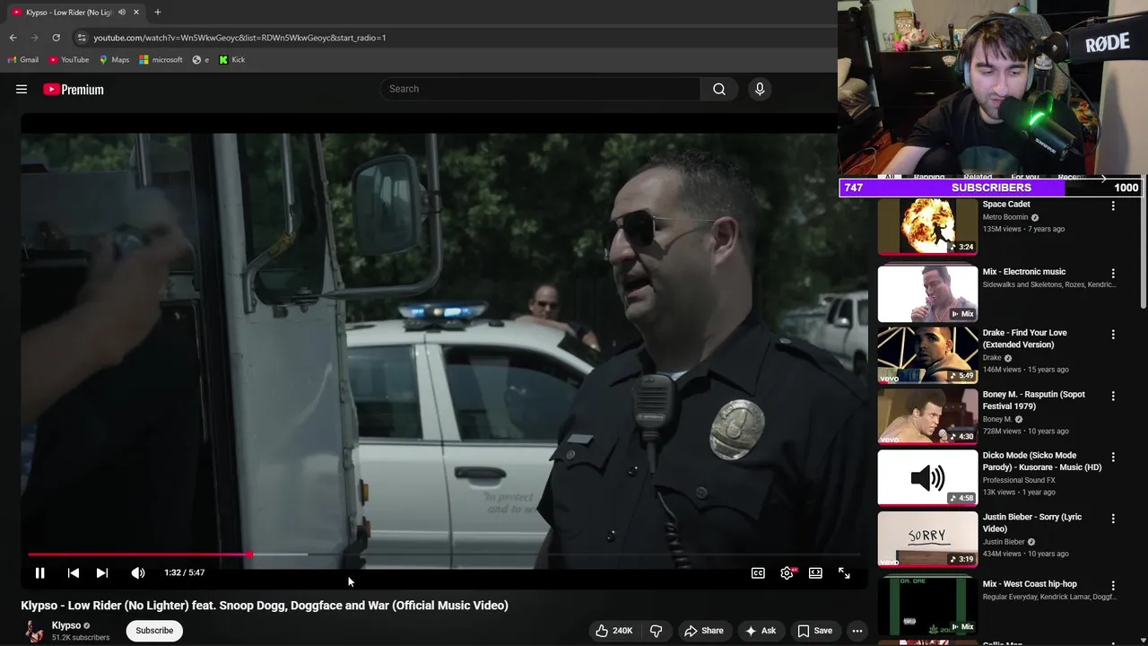Start voice search with microphone

[760, 89]
